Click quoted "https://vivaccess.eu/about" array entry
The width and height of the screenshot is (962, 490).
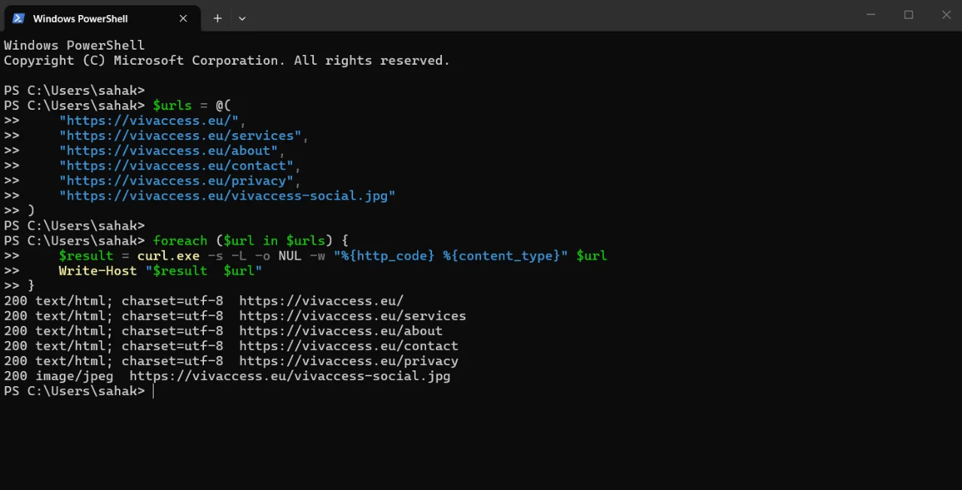168,151
